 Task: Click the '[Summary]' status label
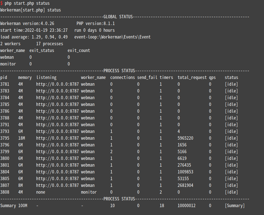coord(235,206)
